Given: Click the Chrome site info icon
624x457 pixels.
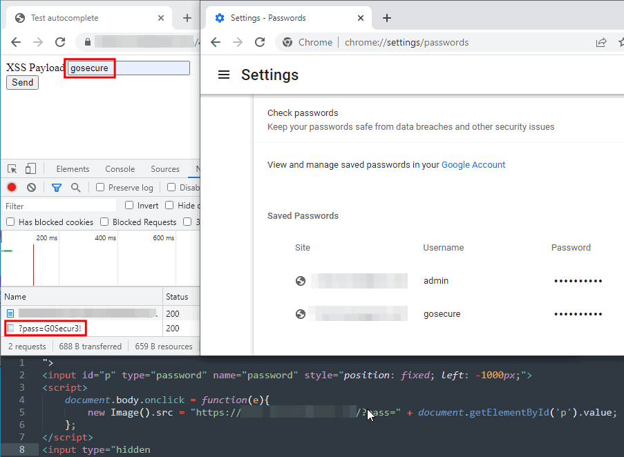Looking at the screenshot, I should 287,42.
